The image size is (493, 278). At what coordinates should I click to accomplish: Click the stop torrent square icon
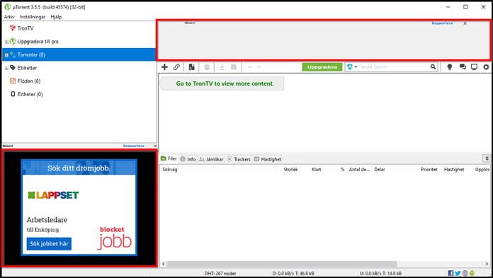tap(234, 67)
